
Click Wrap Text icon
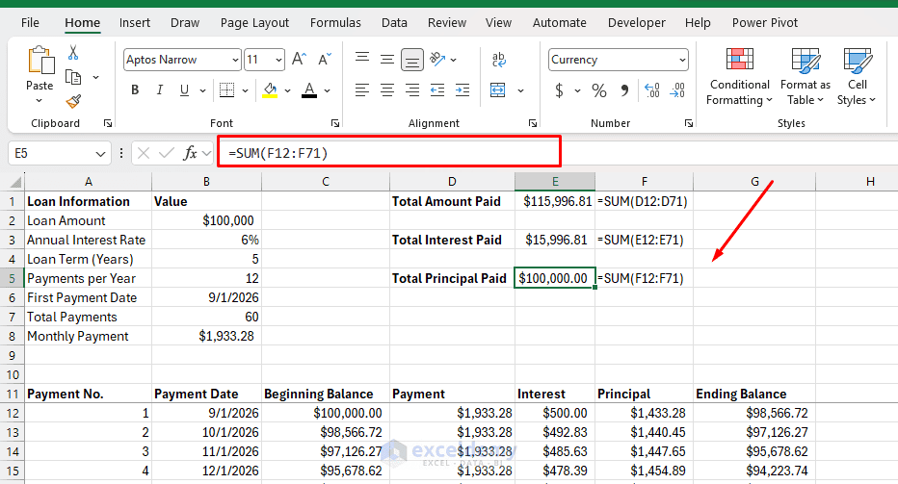point(498,59)
